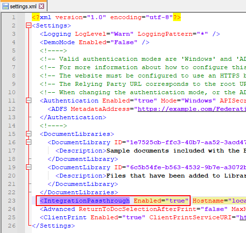Click the ClientPrint Enabled="true" text
The image size is (246, 233).
point(93,217)
